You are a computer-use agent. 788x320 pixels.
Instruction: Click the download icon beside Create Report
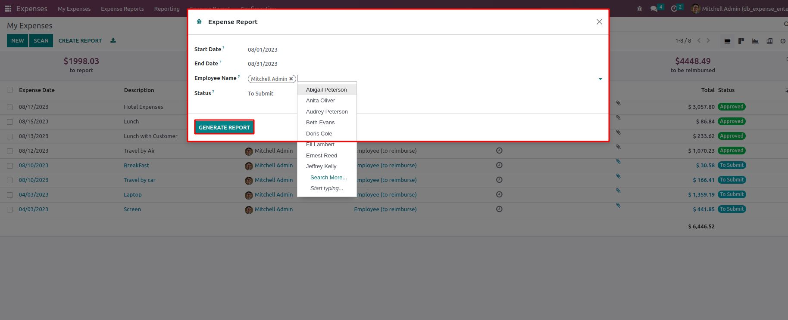click(113, 40)
